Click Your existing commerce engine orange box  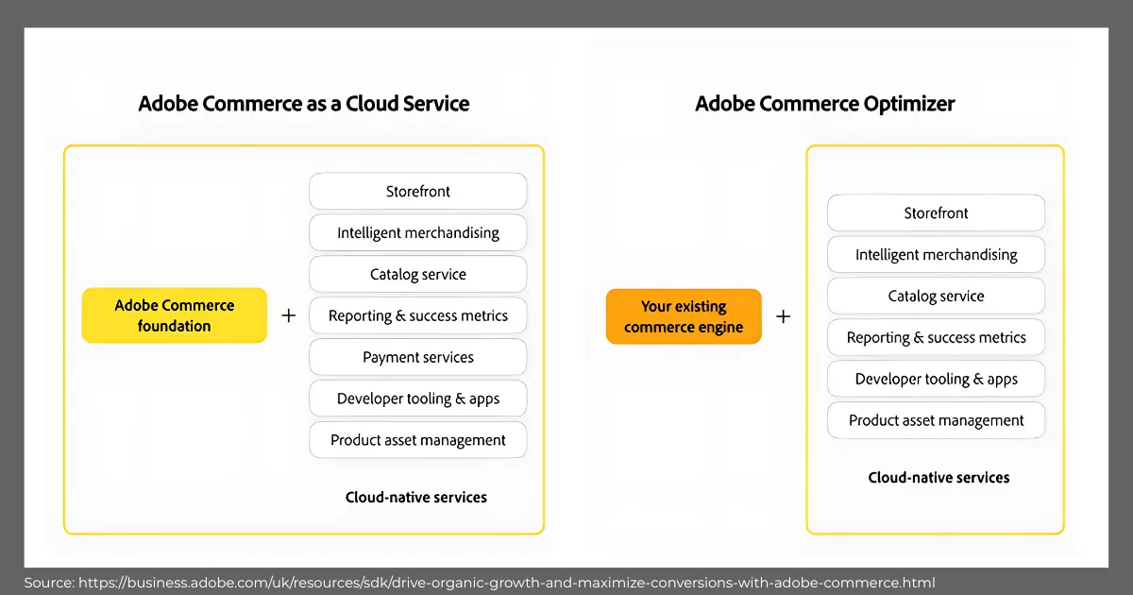point(684,316)
